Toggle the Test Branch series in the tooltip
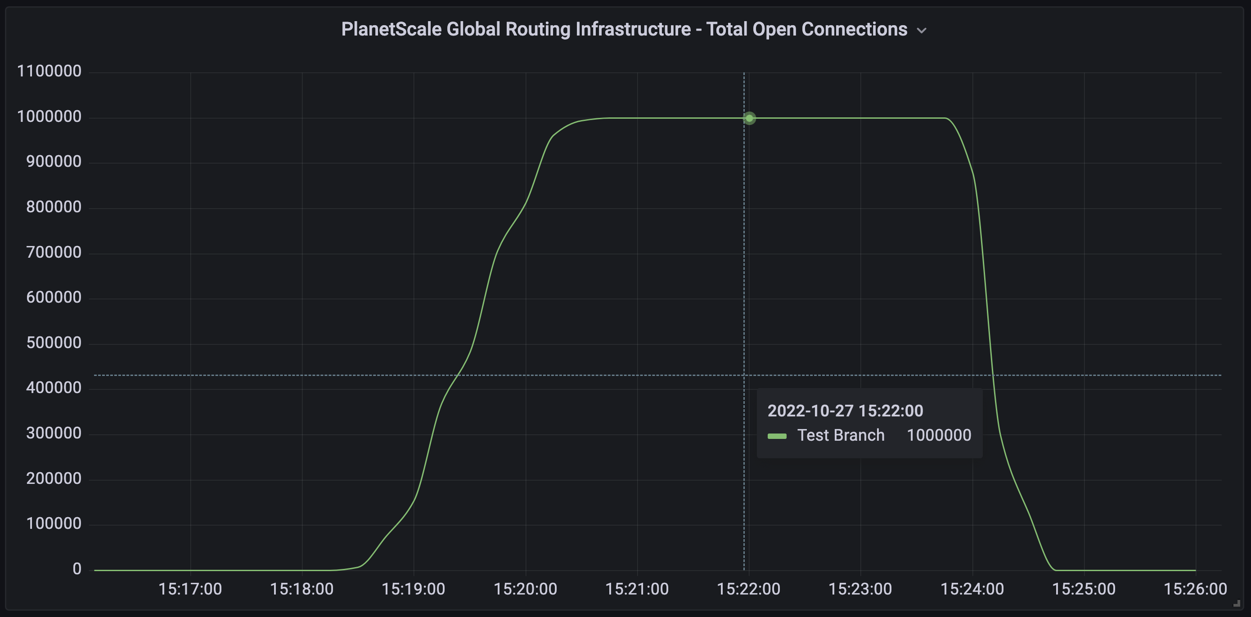The image size is (1251, 617). point(841,435)
